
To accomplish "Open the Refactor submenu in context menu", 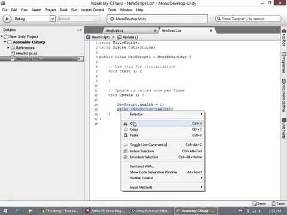I will 163,114.
